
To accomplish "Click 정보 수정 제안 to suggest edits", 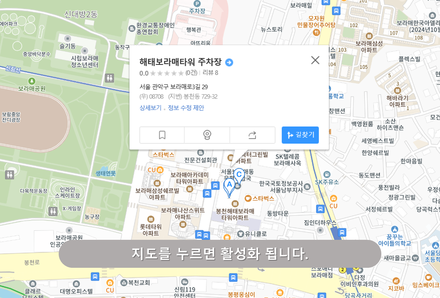I will click(x=185, y=108).
